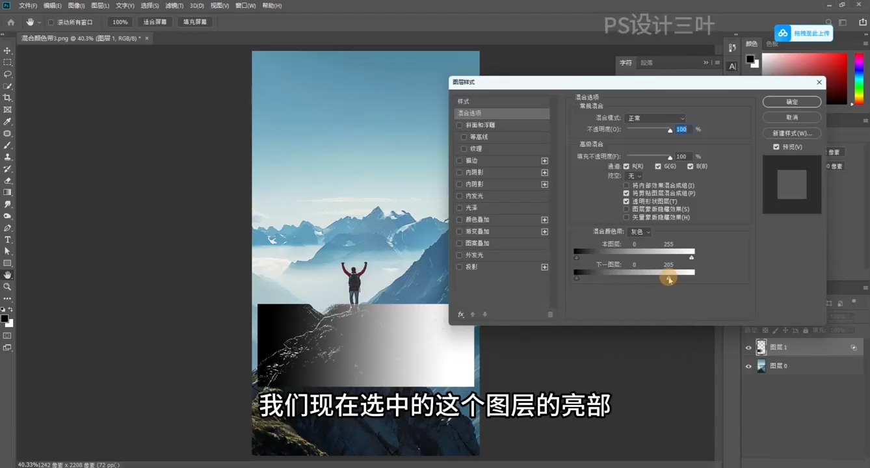Image resolution: width=870 pixels, height=468 pixels.
Task: Open the 混合模式 dropdown
Action: click(x=655, y=118)
